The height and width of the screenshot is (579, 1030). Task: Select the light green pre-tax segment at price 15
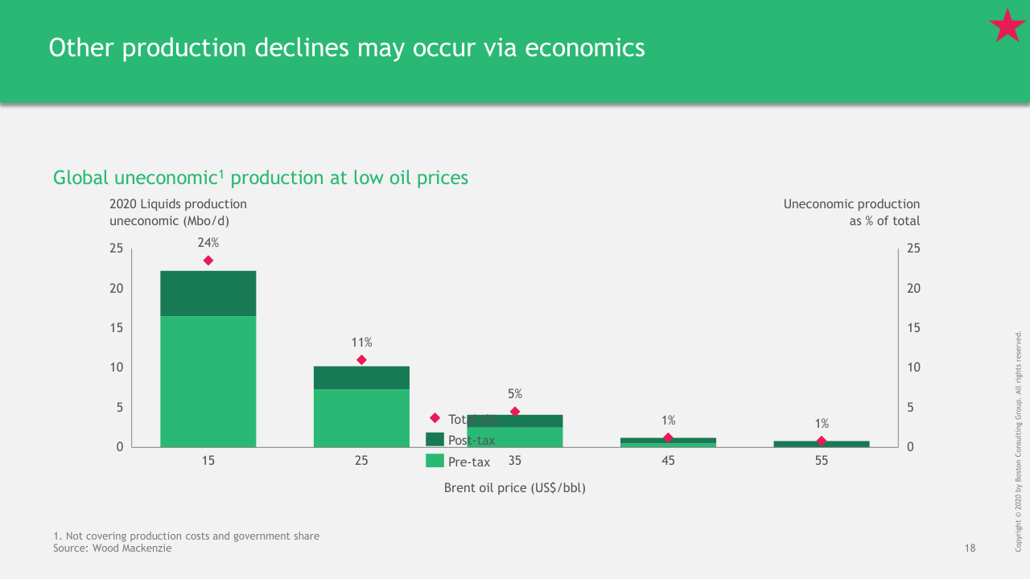[208, 382]
